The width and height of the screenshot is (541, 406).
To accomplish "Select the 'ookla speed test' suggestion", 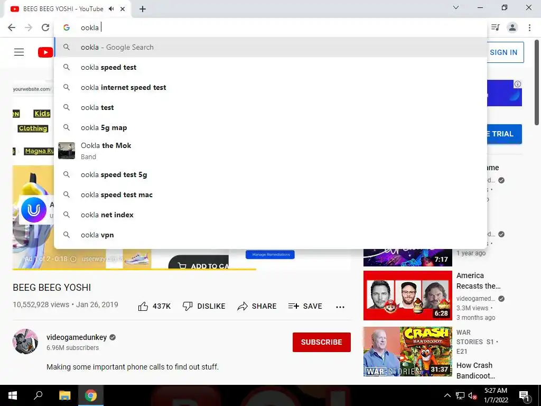I will (271, 67).
